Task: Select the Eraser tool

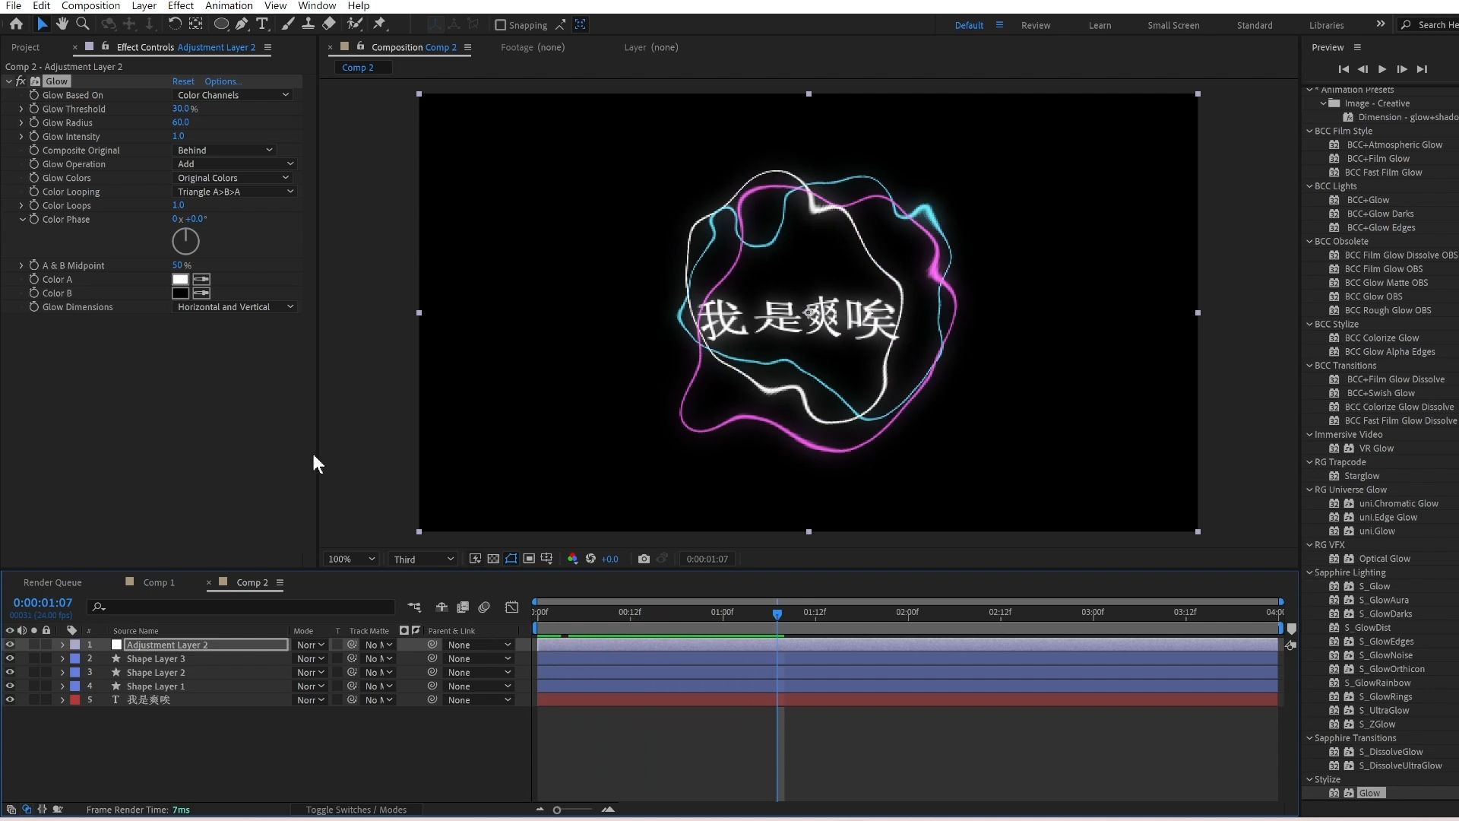Action: (x=328, y=24)
